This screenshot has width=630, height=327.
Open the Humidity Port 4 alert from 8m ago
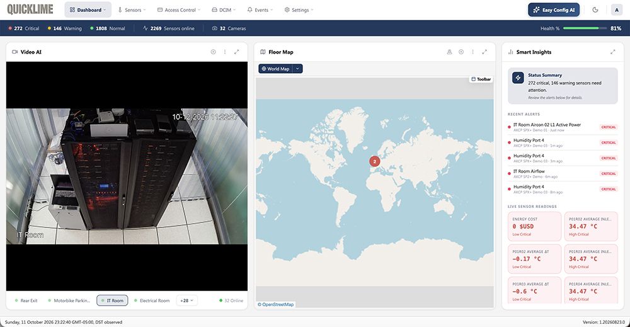click(563, 189)
